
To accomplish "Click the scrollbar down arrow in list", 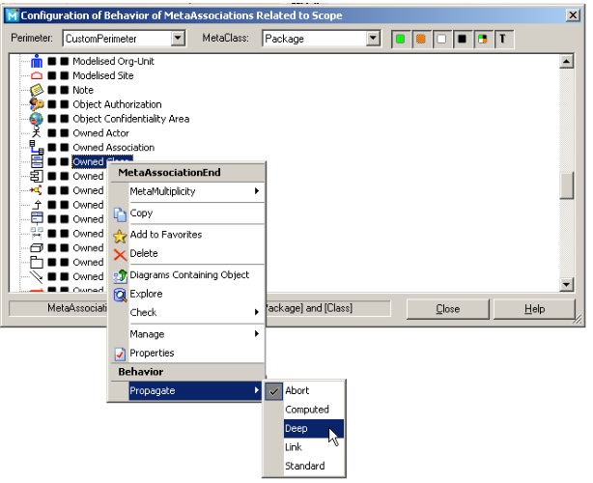I will 567,284.
